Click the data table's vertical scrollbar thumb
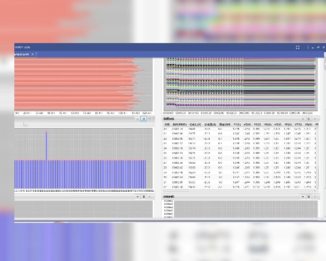 318,176
